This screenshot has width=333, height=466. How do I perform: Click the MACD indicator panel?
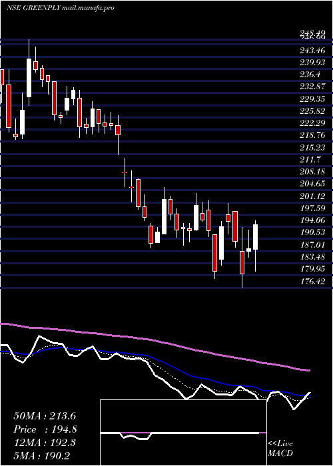pyautogui.click(x=183, y=433)
